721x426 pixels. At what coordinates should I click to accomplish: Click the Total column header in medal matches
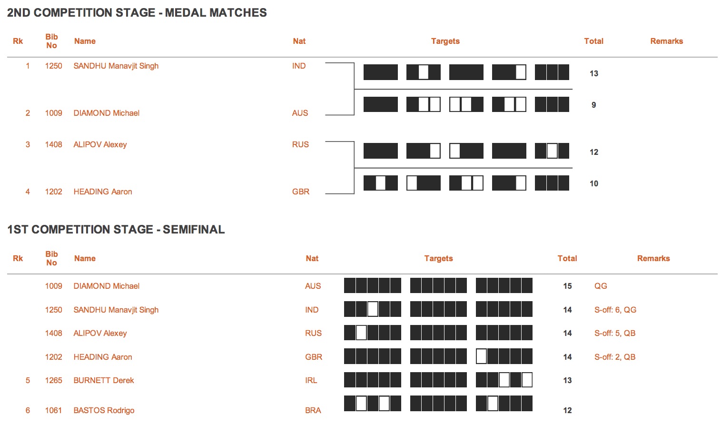pos(594,41)
